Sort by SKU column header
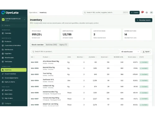Screen dimensions: 155x116 [x=33, y=57]
